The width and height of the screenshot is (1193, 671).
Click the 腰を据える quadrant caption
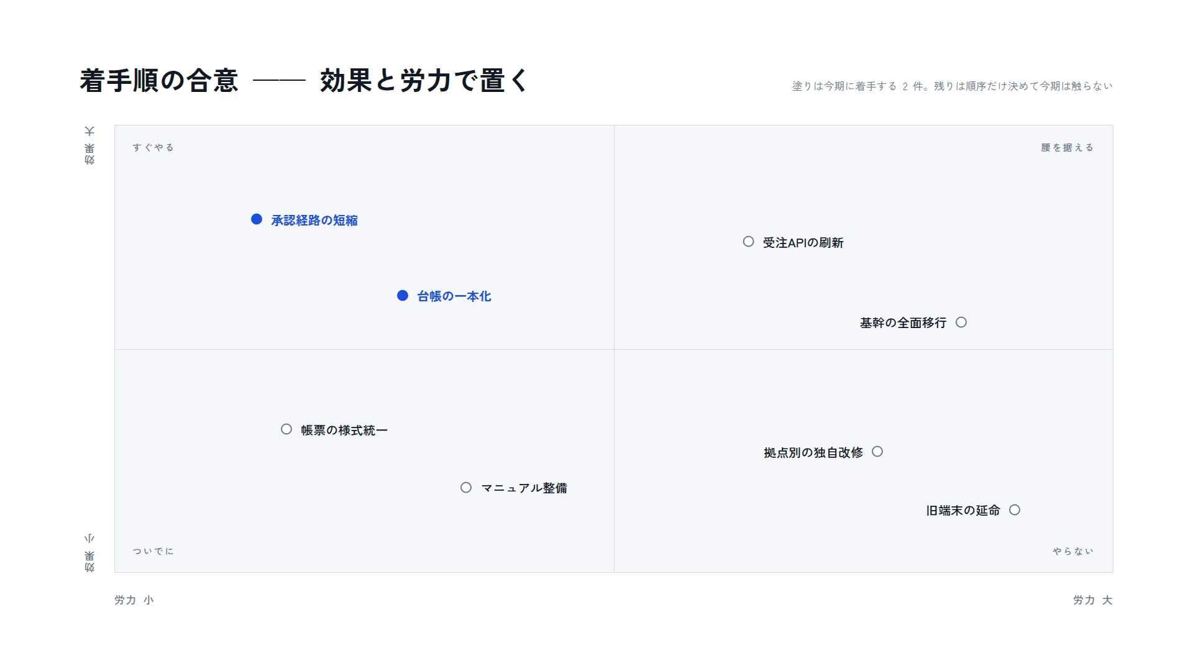pyautogui.click(x=1067, y=147)
